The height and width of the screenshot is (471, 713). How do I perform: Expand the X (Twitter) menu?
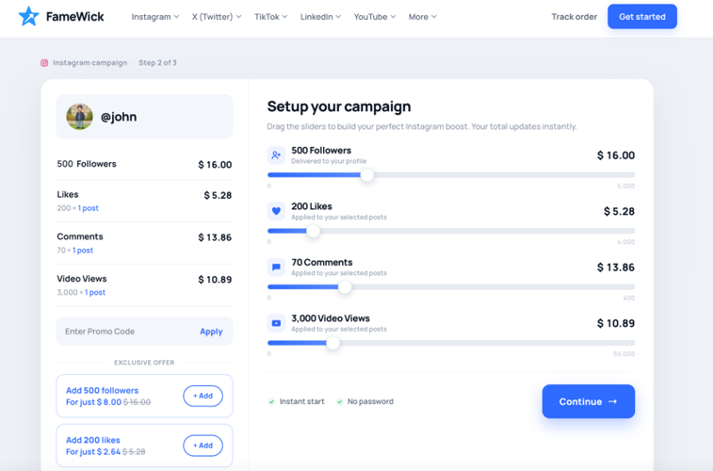click(217, 17)
